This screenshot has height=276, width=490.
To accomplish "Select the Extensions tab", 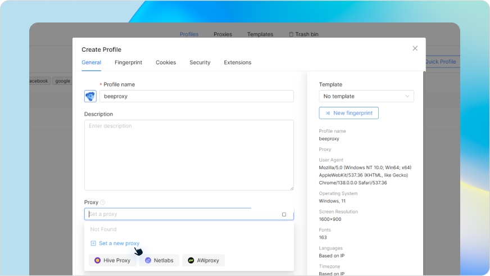I will (x=238, y=62).
